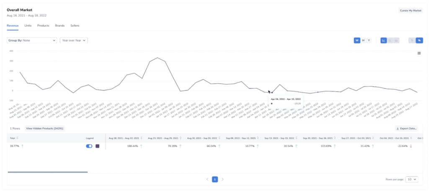Click the horizontal table scrollbar
The width and height of the screenshot is (429, 191).
(x=47, y=172)
